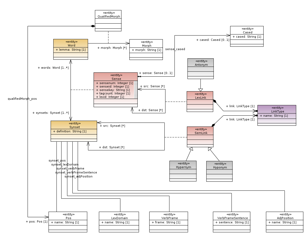
Task: Click the Sense attribute list scrollbar
Action: (136, 90)
